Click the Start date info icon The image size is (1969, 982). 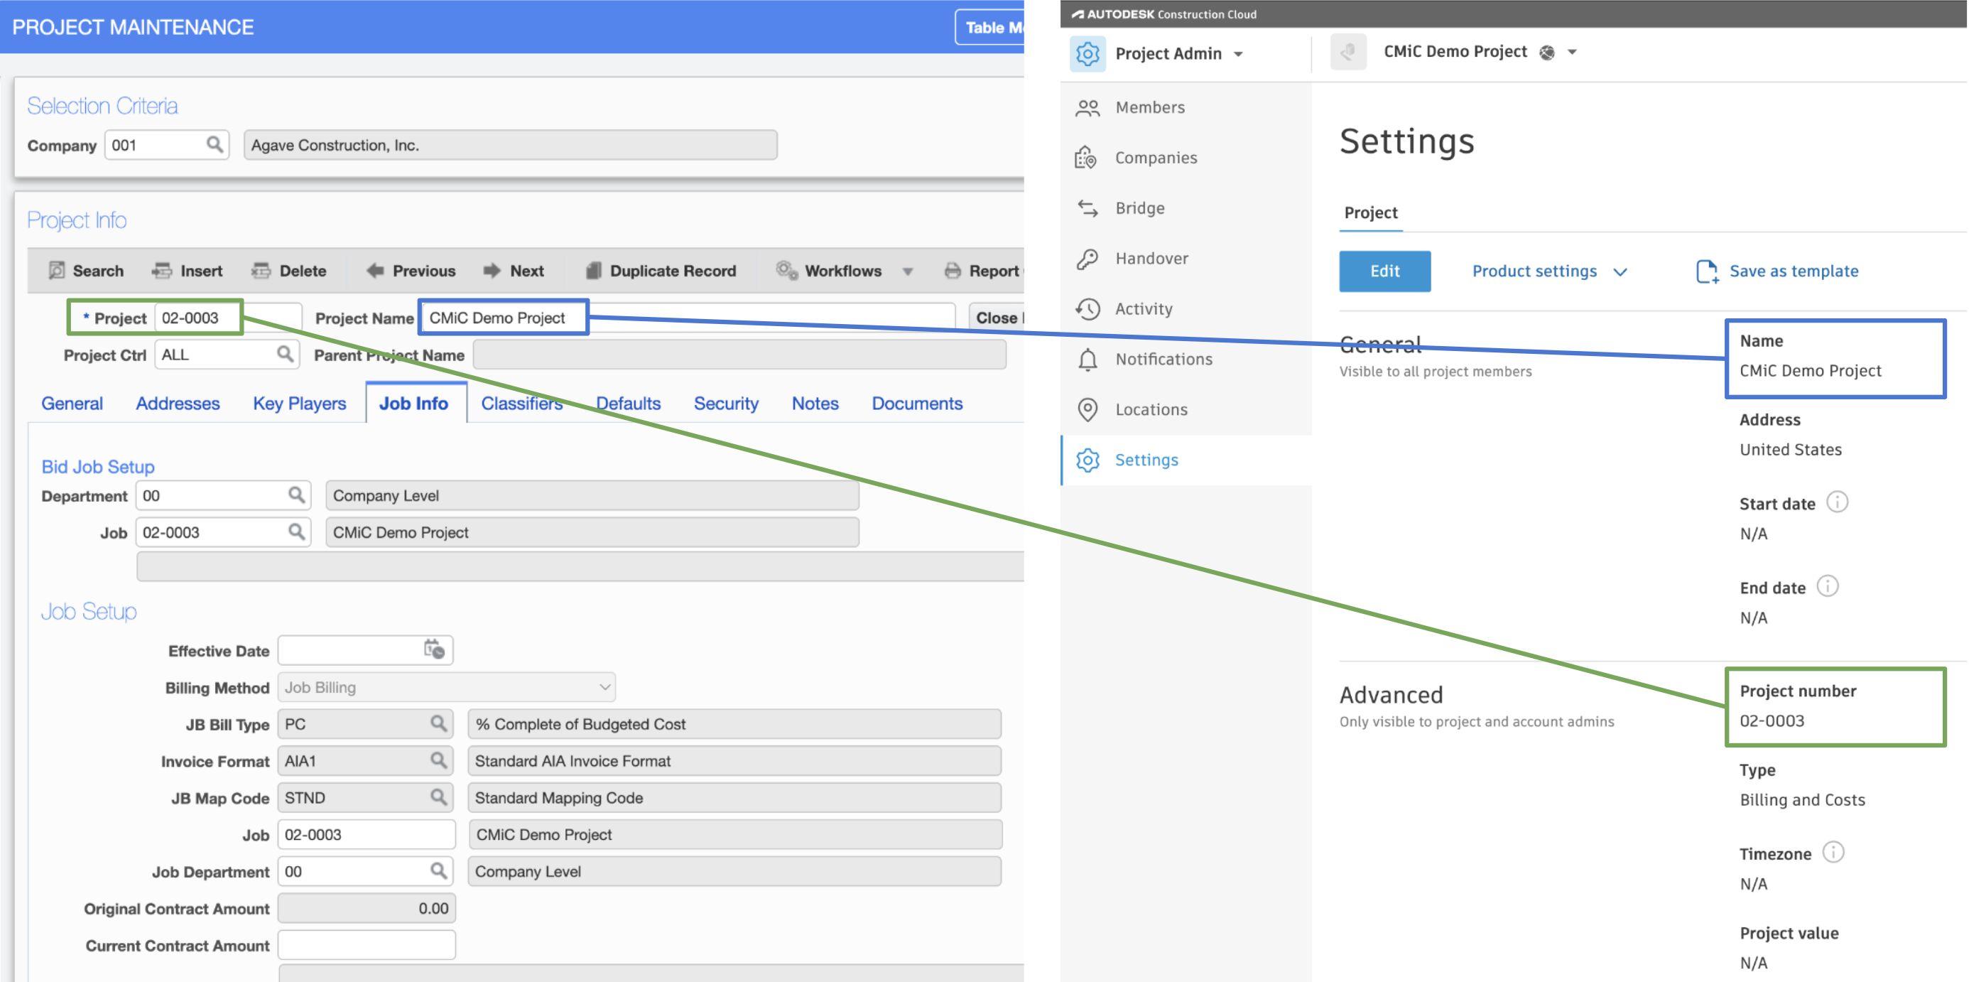click(x=1837, y=502)
